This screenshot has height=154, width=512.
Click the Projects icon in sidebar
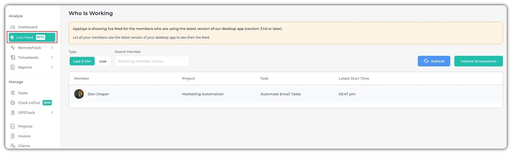click(13, 126)
